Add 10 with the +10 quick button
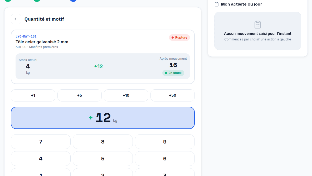This screenshot has width=312, height=176. (126, 95)
